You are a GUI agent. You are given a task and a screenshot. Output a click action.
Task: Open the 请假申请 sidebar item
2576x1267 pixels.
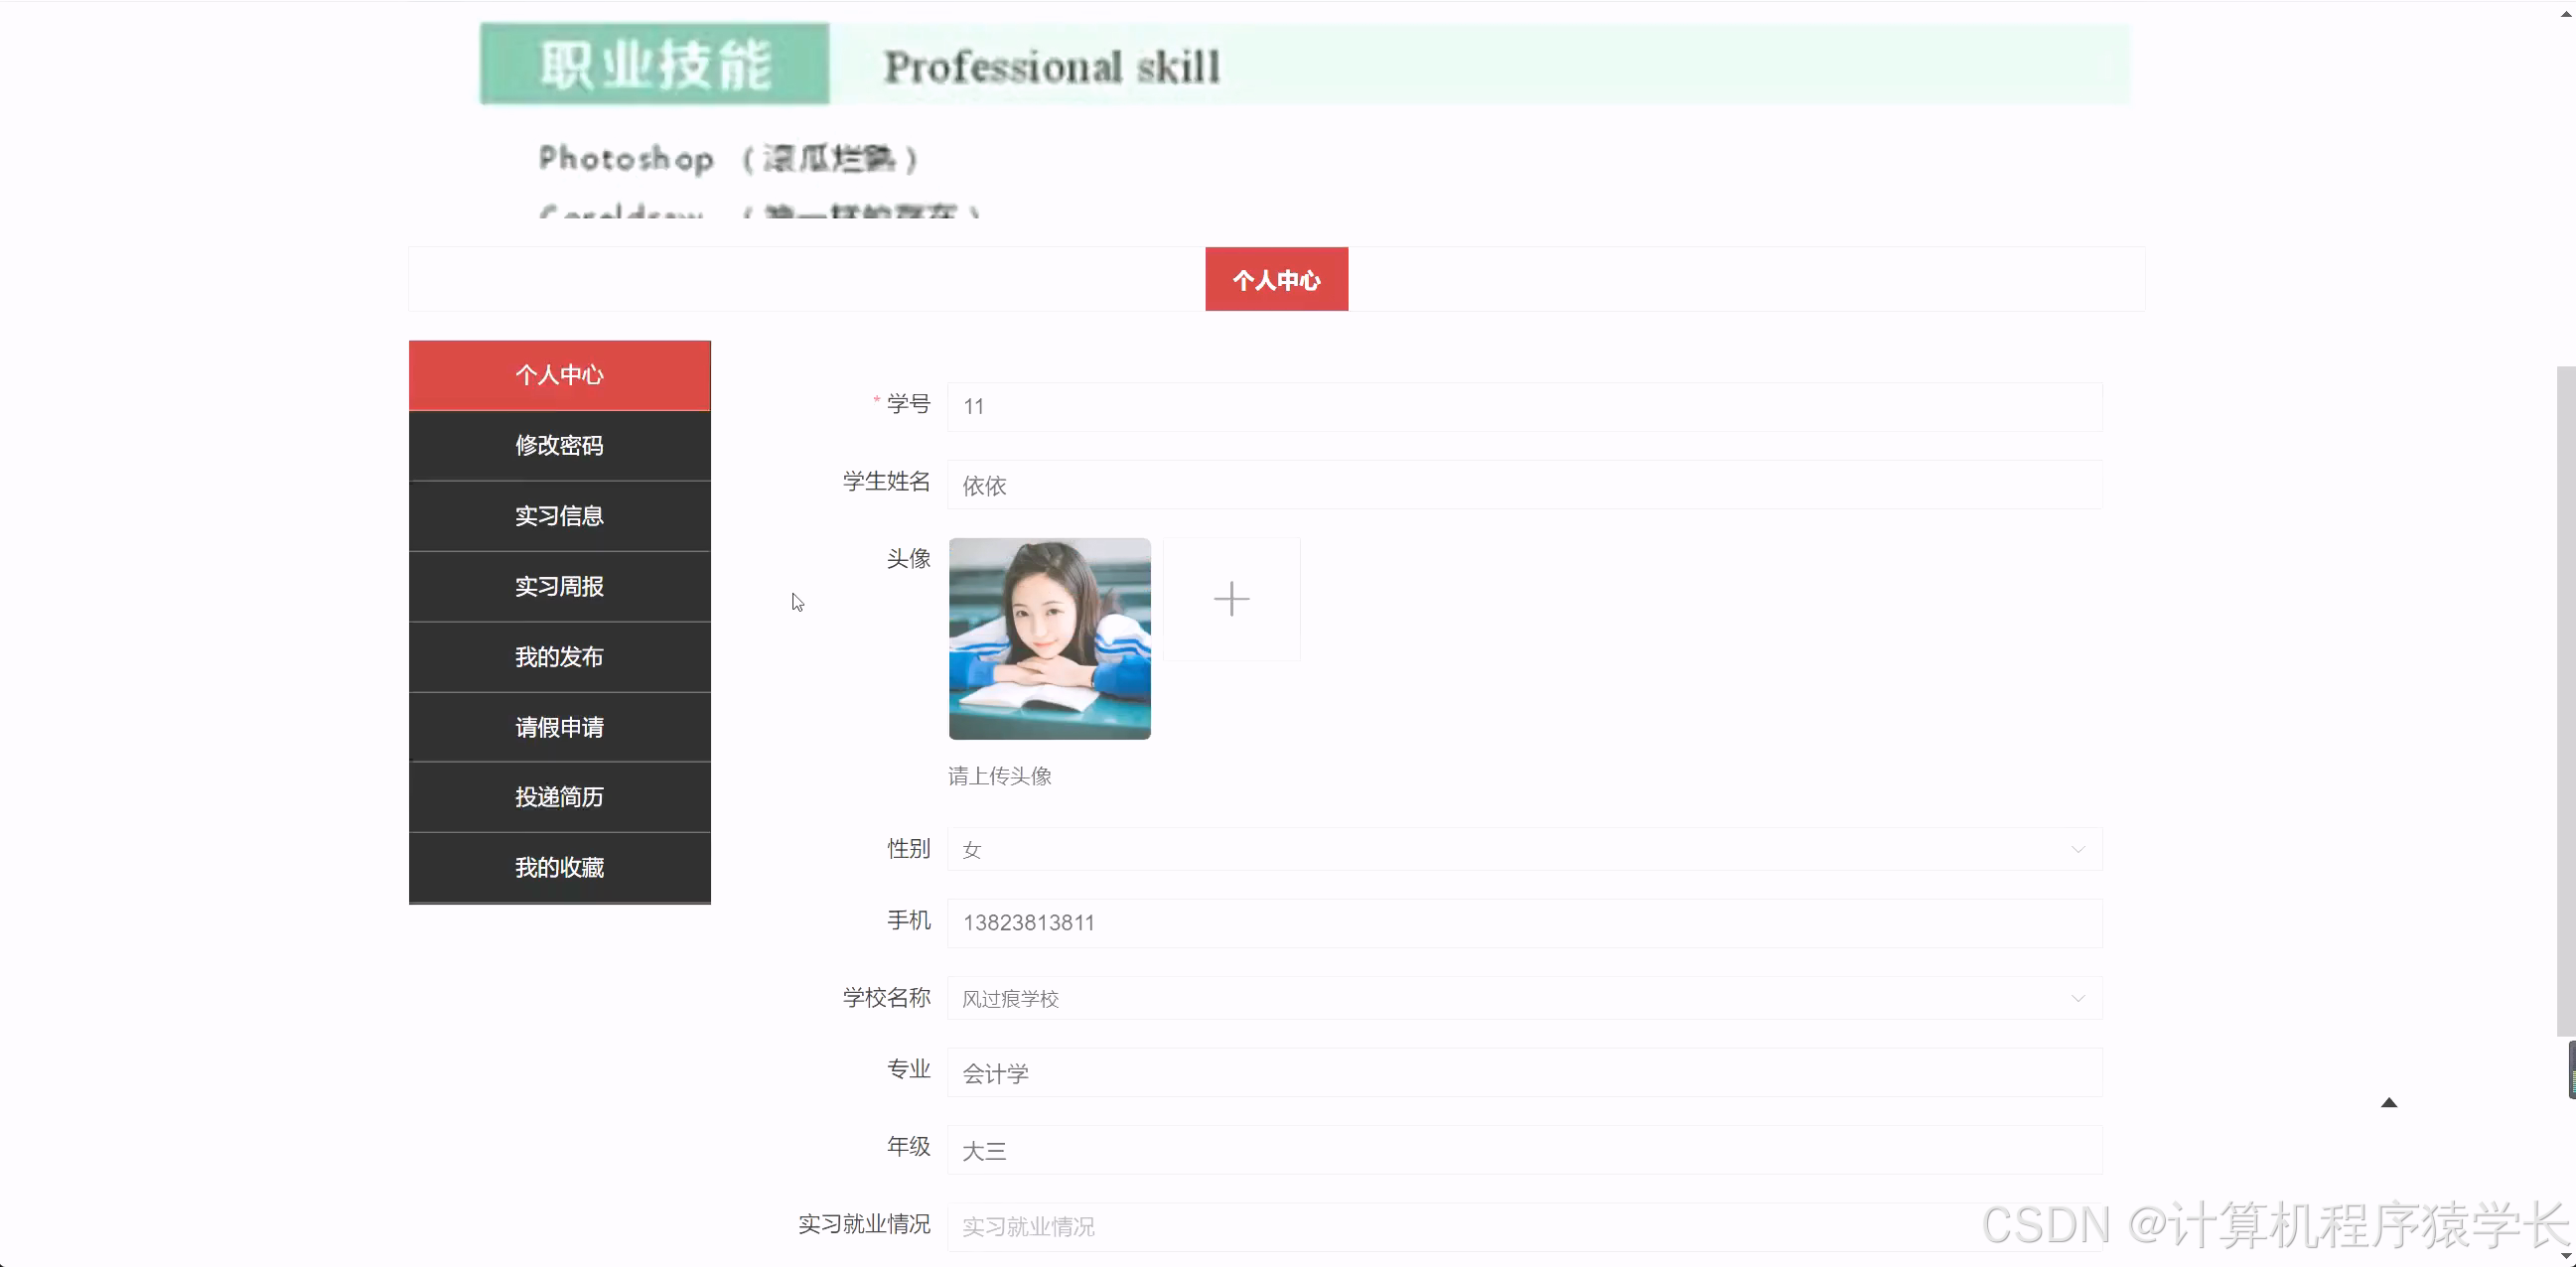pos(559,727)
